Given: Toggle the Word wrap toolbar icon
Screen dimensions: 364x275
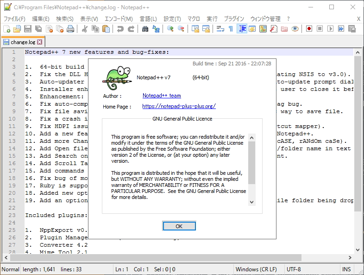Looking at the screenshot, I should (220, 29).
